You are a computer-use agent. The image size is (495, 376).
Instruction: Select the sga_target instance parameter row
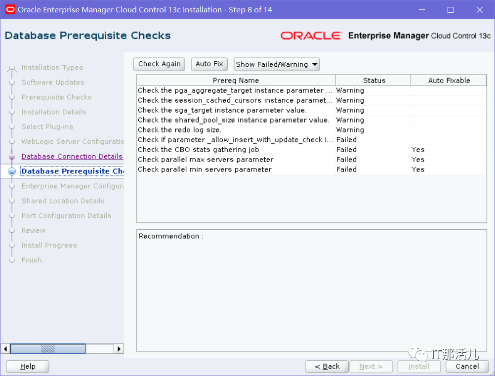pos(311,110)
